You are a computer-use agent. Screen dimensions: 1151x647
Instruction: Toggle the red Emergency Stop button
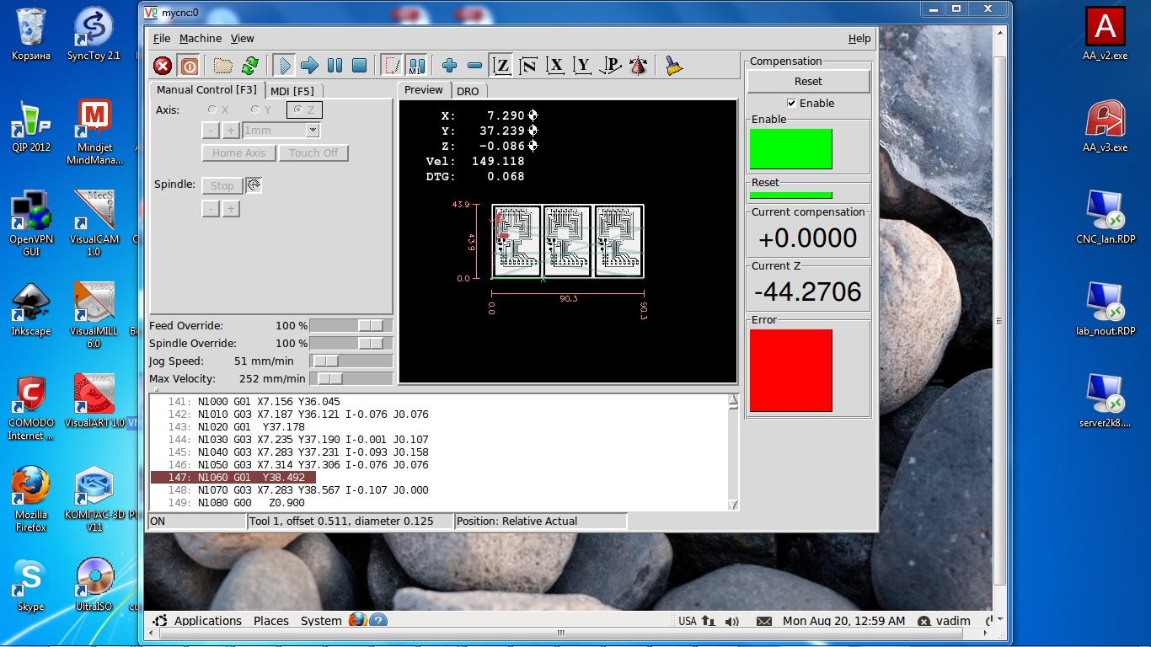(x=163, y=66)
